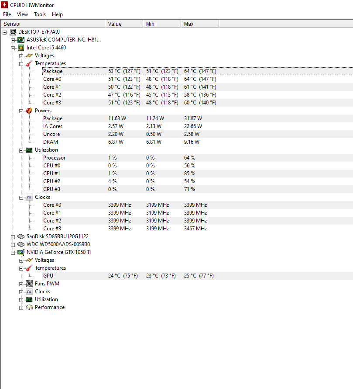Collapse the NVIDIA GeForce GTX 1050 Ti node
Viewport: 353px width, 389px height.
[13, 253]
